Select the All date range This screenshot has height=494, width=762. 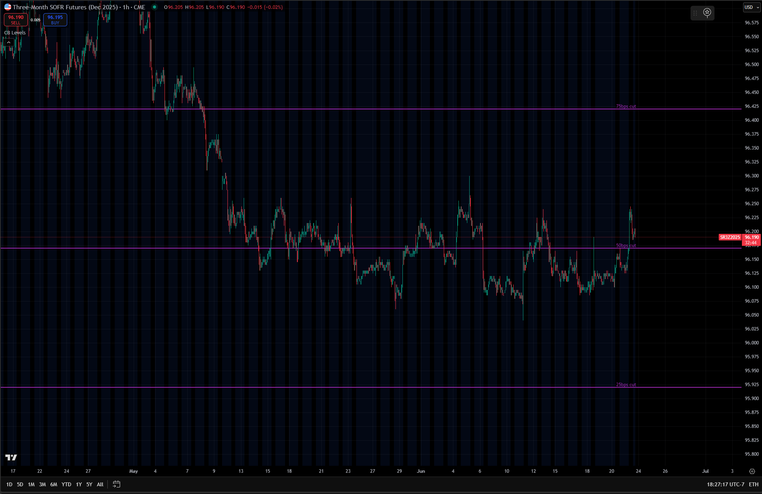tap(100, 484)
